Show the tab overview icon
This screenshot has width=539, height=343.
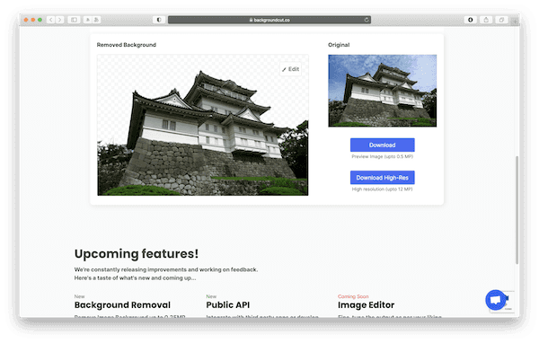tap(501, 20)
